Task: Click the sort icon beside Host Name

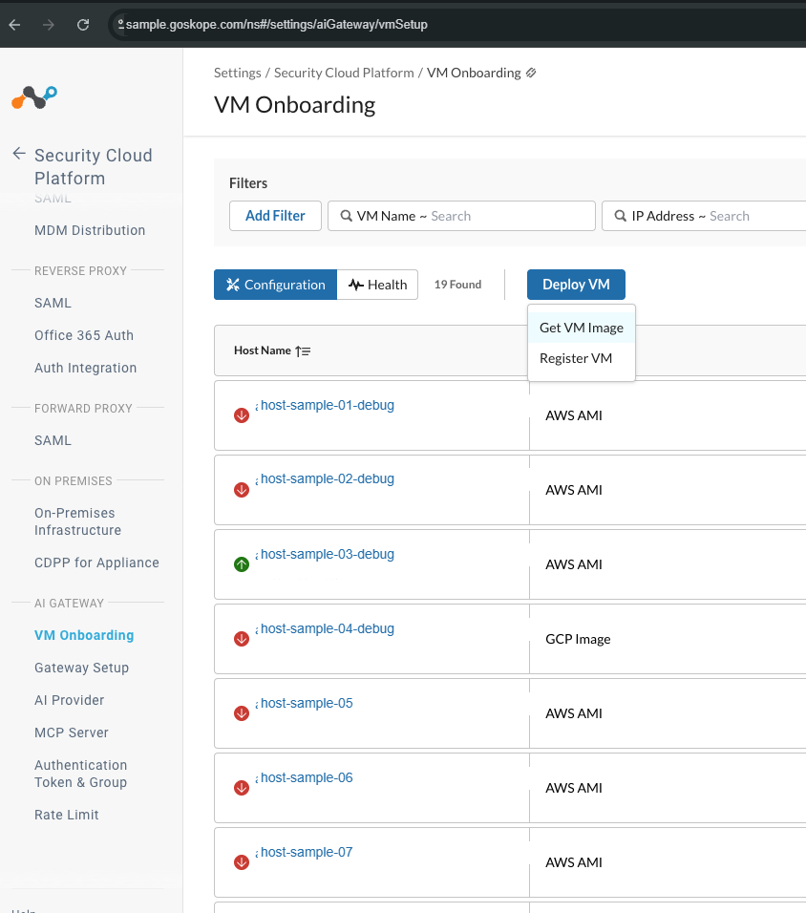Action: coord(303,351)
